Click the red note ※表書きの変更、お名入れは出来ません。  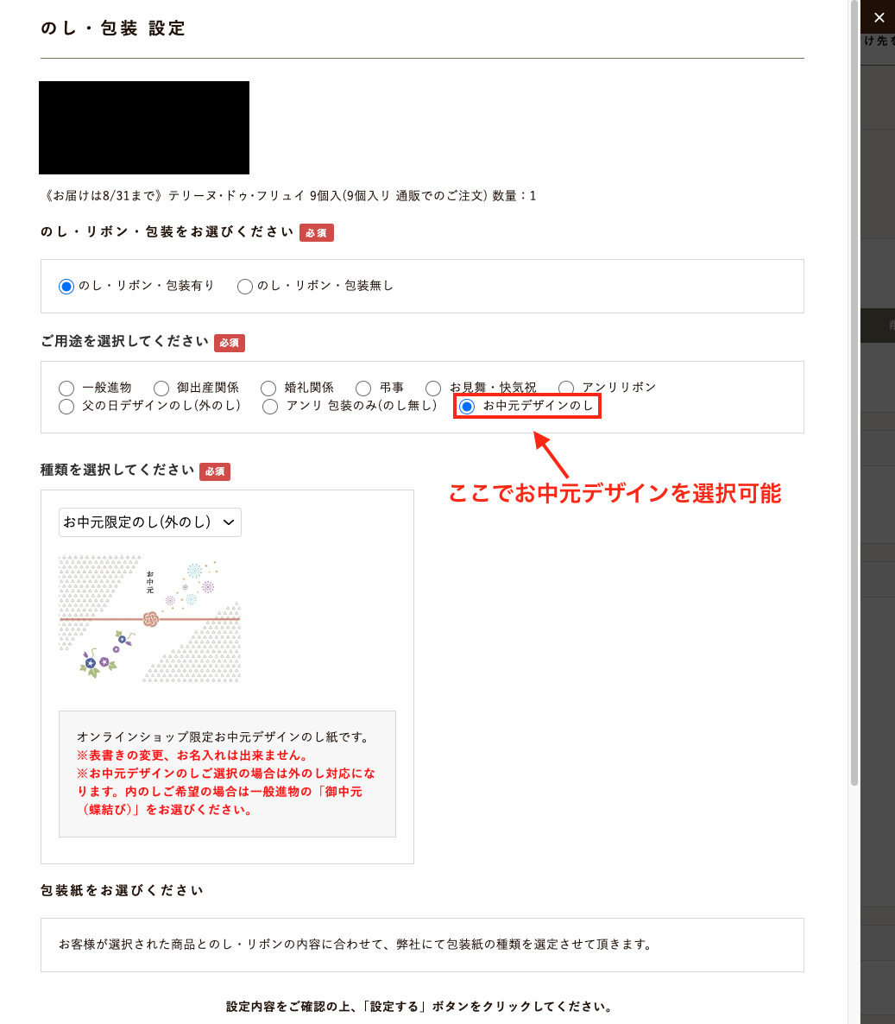[192, 755]
